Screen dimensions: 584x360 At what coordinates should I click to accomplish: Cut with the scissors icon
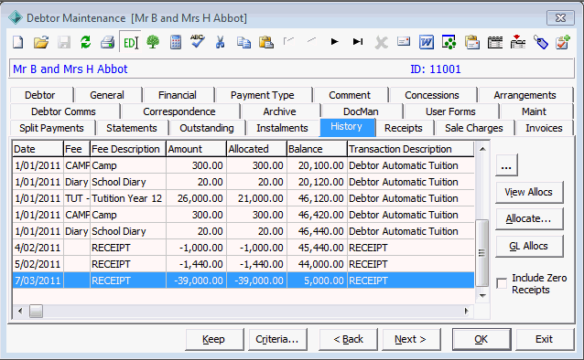(x=220, y=42)
